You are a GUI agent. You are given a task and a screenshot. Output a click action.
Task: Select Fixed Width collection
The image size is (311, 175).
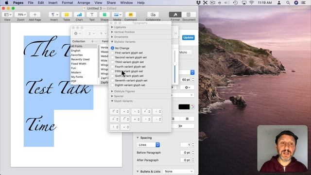79,64
